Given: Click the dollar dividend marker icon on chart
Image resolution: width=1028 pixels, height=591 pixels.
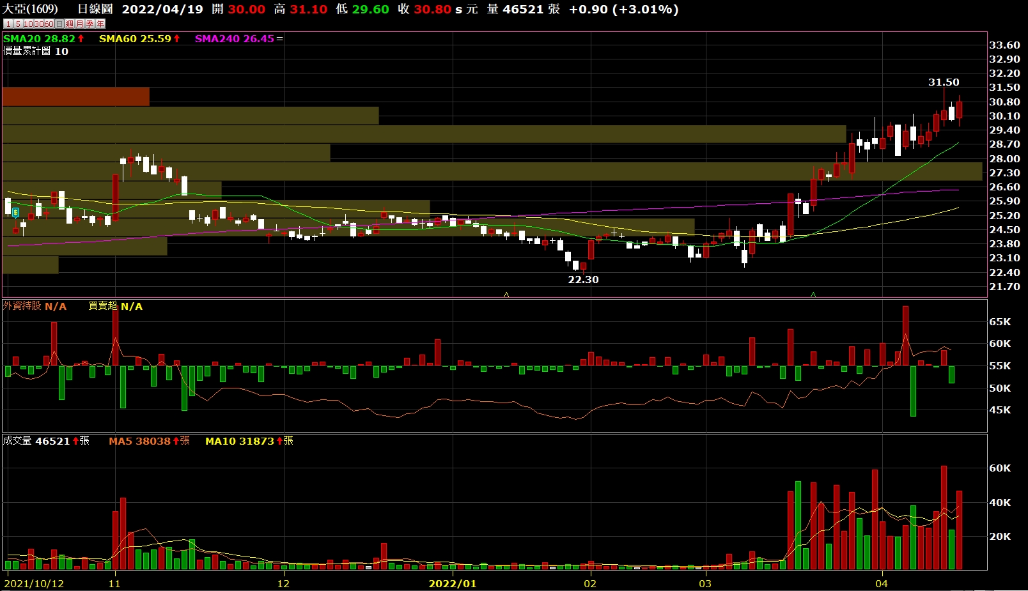Looking at the screenshot, I should (x=15, y=212).
